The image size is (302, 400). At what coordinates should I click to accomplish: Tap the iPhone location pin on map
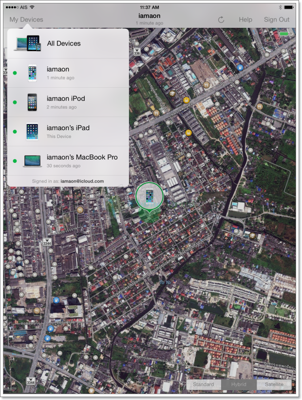coord(150,198)
